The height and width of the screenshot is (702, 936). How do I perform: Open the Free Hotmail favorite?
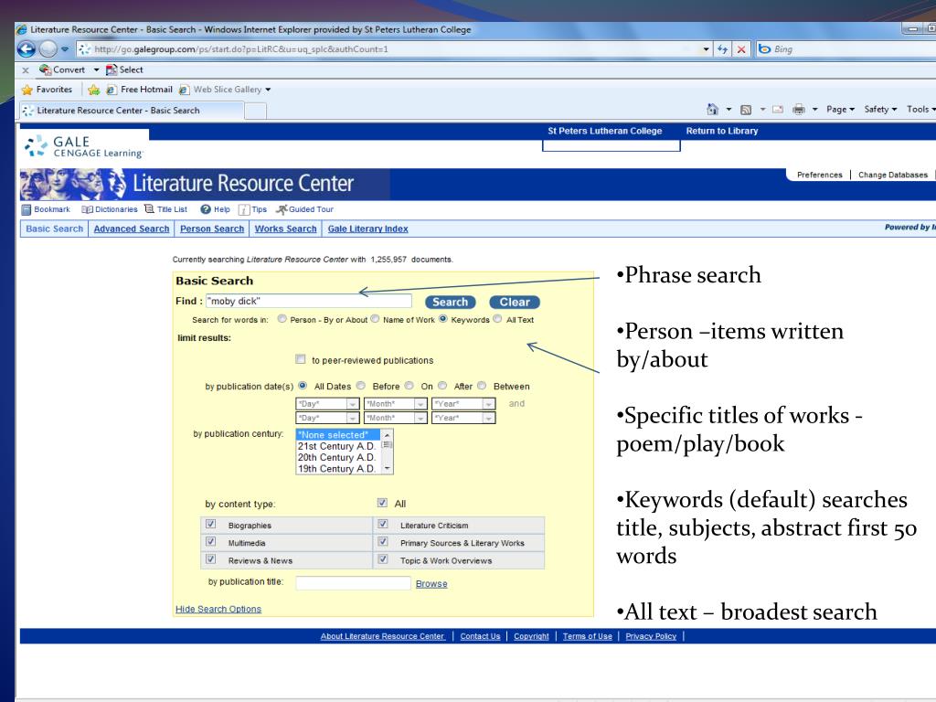(140, 90)
